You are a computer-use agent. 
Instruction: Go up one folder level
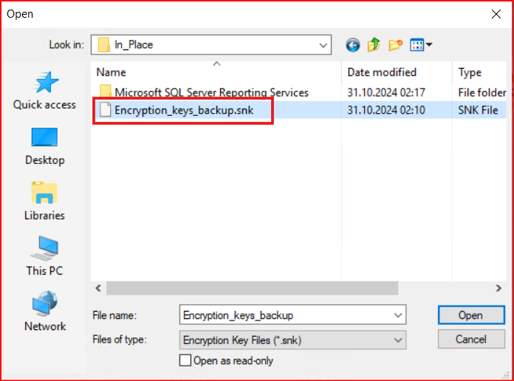point(374,45)
